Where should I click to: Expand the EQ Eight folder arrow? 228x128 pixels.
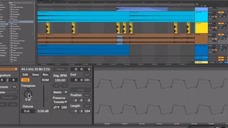coord(10,34)
